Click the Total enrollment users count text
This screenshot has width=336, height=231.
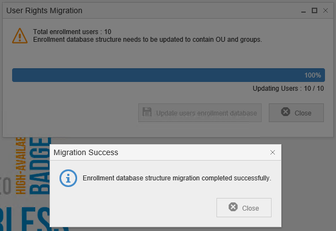pyautogui.click(x=72, y=32)
